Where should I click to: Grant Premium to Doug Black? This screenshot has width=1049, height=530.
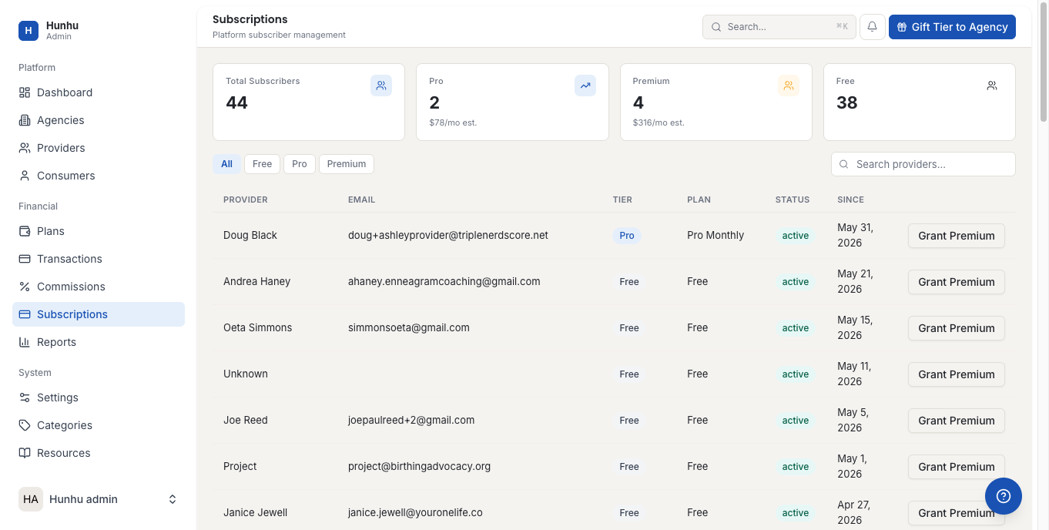(957, 236)
